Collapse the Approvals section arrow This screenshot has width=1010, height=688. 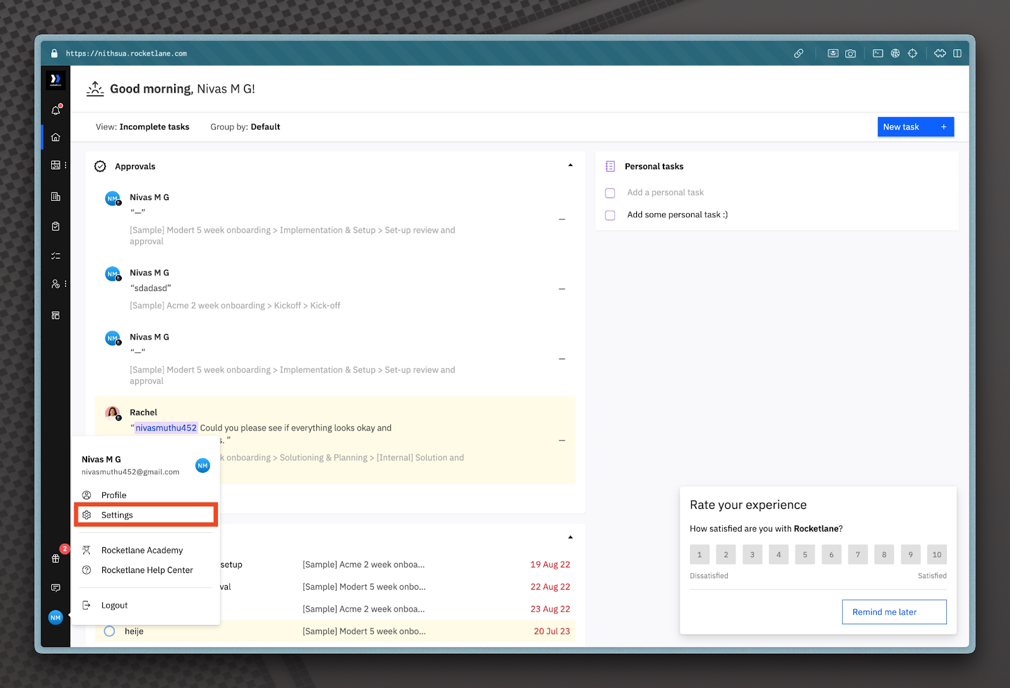point(570,165)
